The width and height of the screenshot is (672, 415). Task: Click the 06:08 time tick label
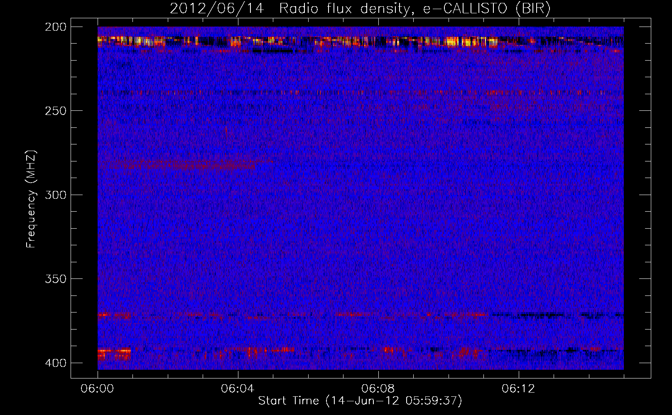pos(378,389)
